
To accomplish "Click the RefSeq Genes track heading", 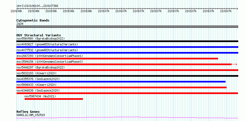I will point(28,112).
